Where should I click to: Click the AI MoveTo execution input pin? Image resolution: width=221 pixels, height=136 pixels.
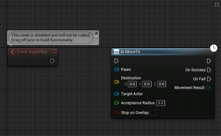[x=116, y=61]
